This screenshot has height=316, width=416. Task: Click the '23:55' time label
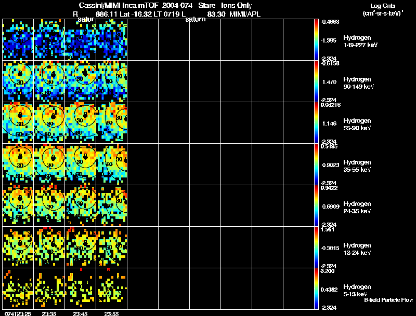111,313
